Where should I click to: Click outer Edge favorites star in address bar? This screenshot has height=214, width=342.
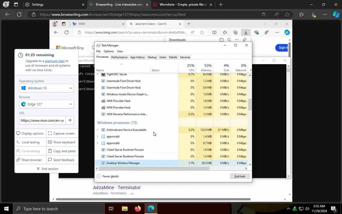tap(287, 14)
